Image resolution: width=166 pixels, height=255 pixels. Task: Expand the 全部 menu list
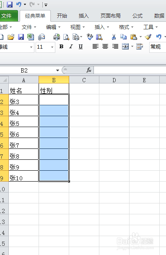pos(6,27)
